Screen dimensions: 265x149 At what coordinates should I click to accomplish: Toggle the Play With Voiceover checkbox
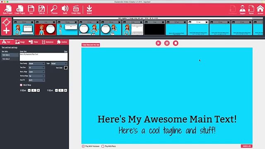pos(83,146)
